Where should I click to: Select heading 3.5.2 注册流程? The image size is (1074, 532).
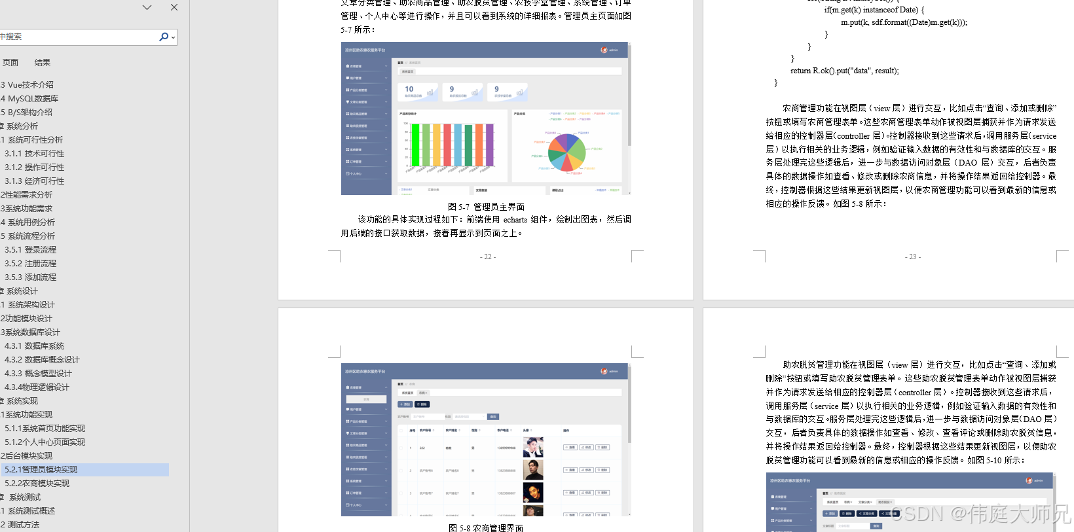31,264
